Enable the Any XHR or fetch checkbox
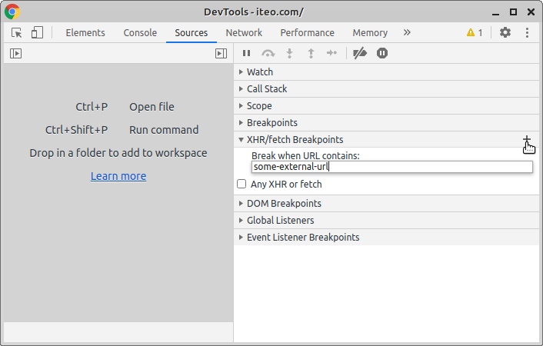 pos(242,185)
